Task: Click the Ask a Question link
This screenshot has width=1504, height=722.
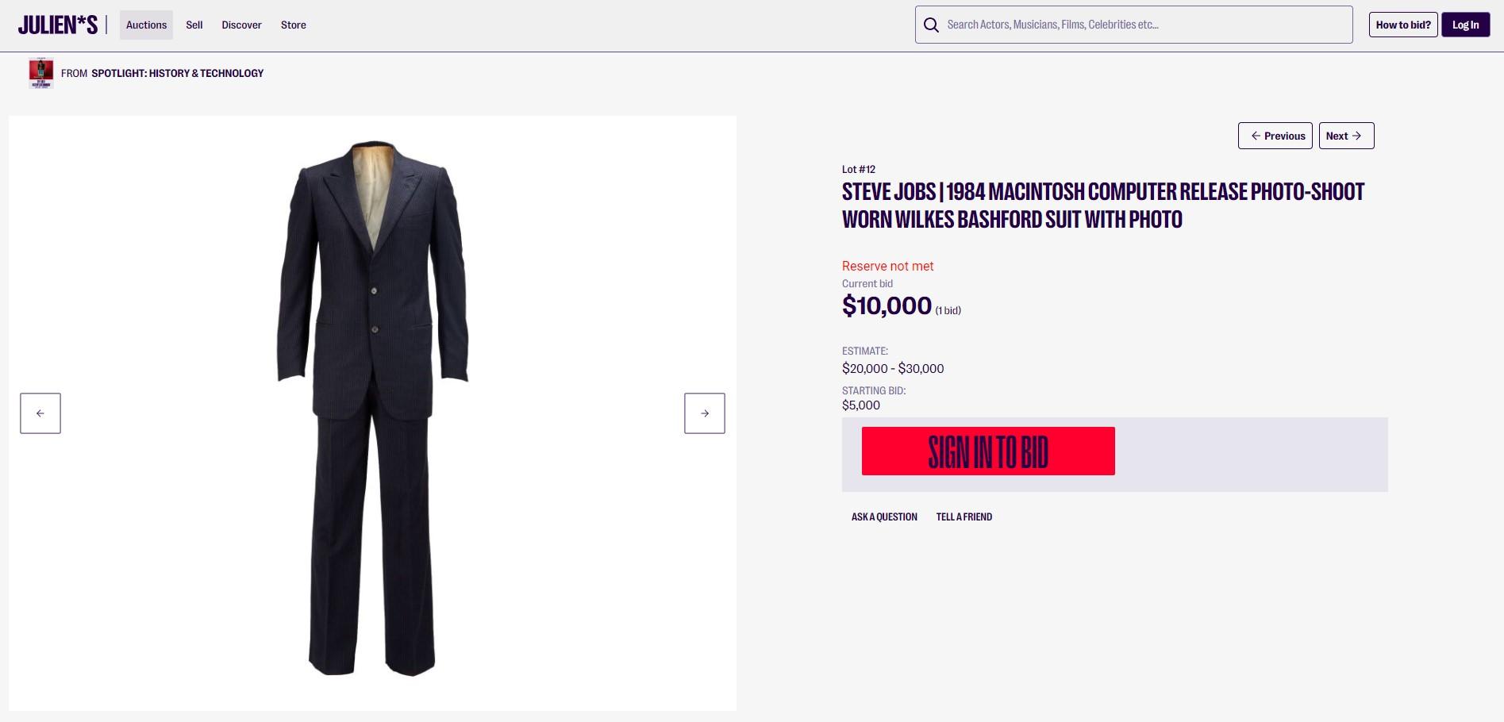Action: pyautogui.click(x=884, y=517)
